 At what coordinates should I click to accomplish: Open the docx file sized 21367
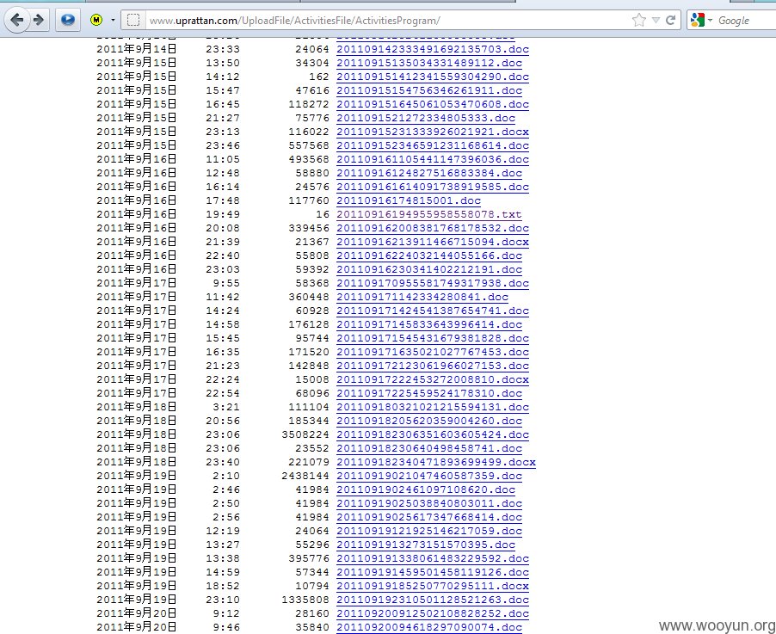coord(433,242)
